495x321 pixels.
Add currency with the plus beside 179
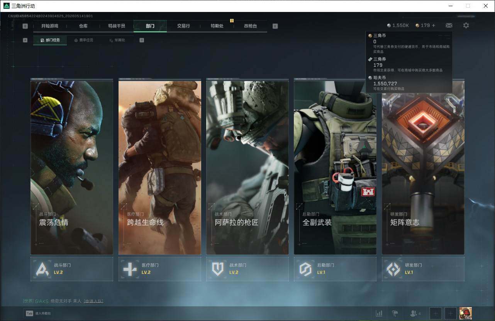pos(434,25)
